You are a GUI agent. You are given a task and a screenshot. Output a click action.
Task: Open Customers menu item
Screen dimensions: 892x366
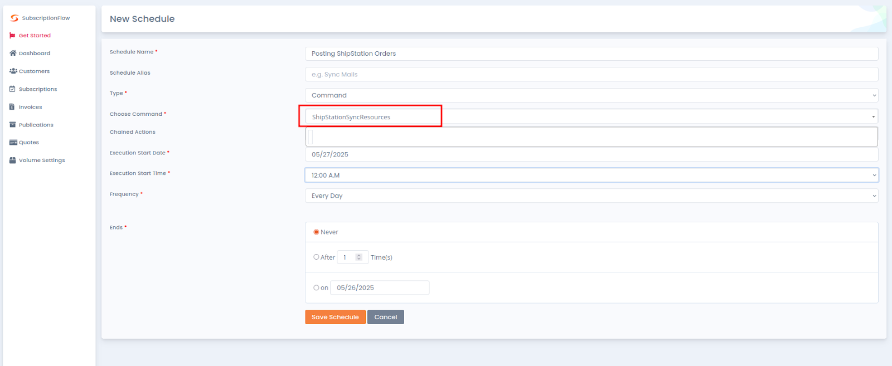[x=34, y=71]
